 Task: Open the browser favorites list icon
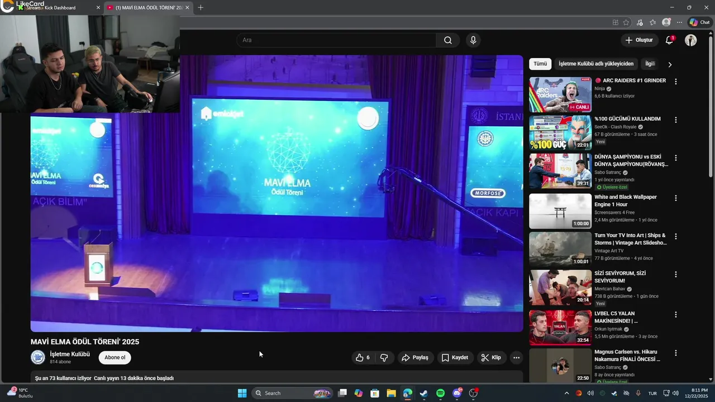point(652,22)
